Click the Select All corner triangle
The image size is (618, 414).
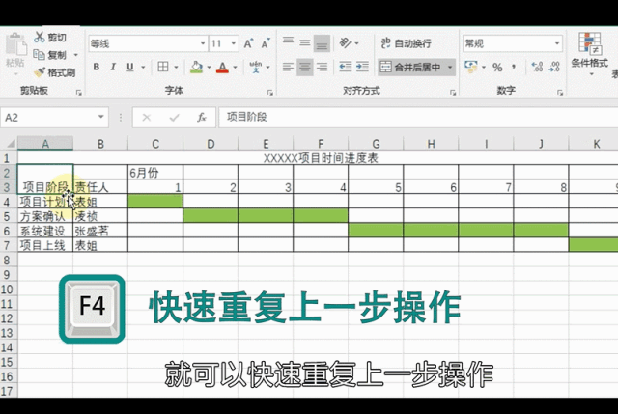(11, 144)
